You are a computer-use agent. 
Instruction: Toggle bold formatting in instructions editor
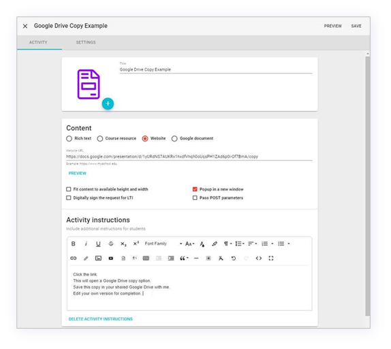pos(74,244)
